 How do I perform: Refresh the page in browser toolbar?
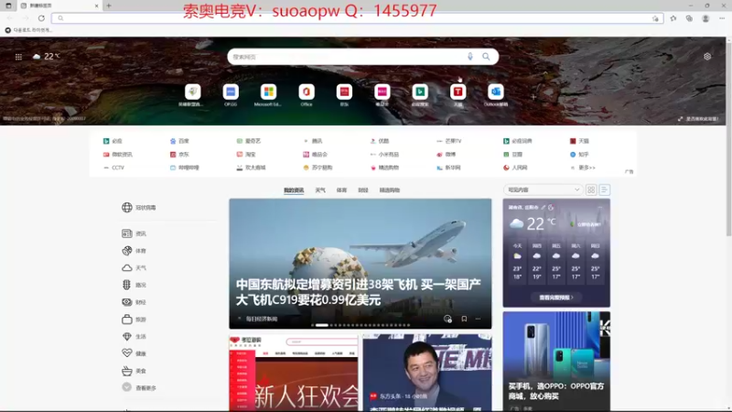[x=41, y=18]
